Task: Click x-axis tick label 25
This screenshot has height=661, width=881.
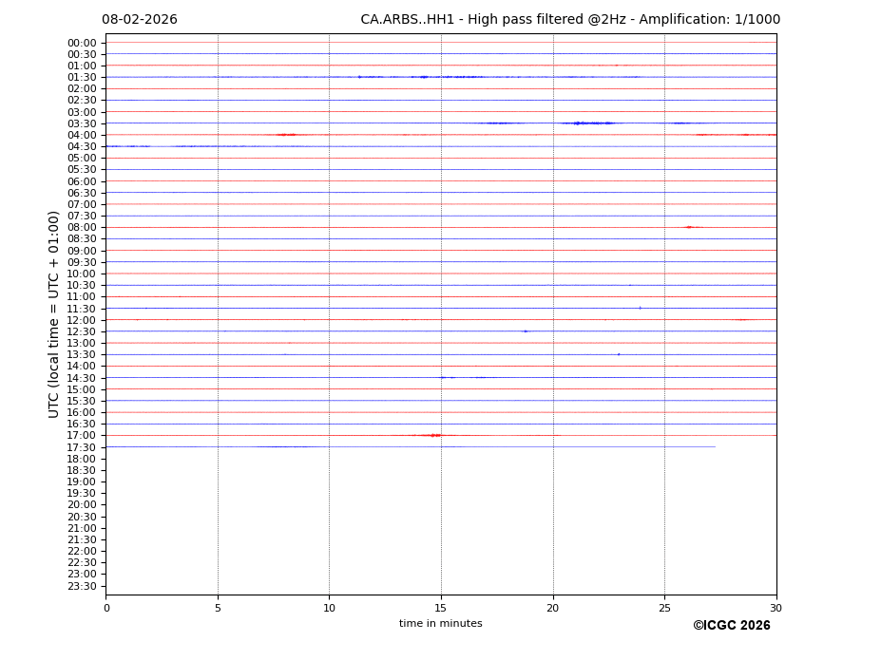Action: pyautogui.click(x=664, y=608)
